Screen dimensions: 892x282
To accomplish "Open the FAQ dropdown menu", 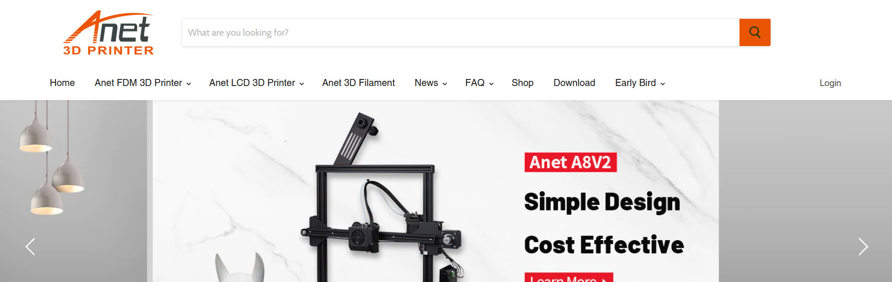I will pyautogui.click(x=479, y=83).
